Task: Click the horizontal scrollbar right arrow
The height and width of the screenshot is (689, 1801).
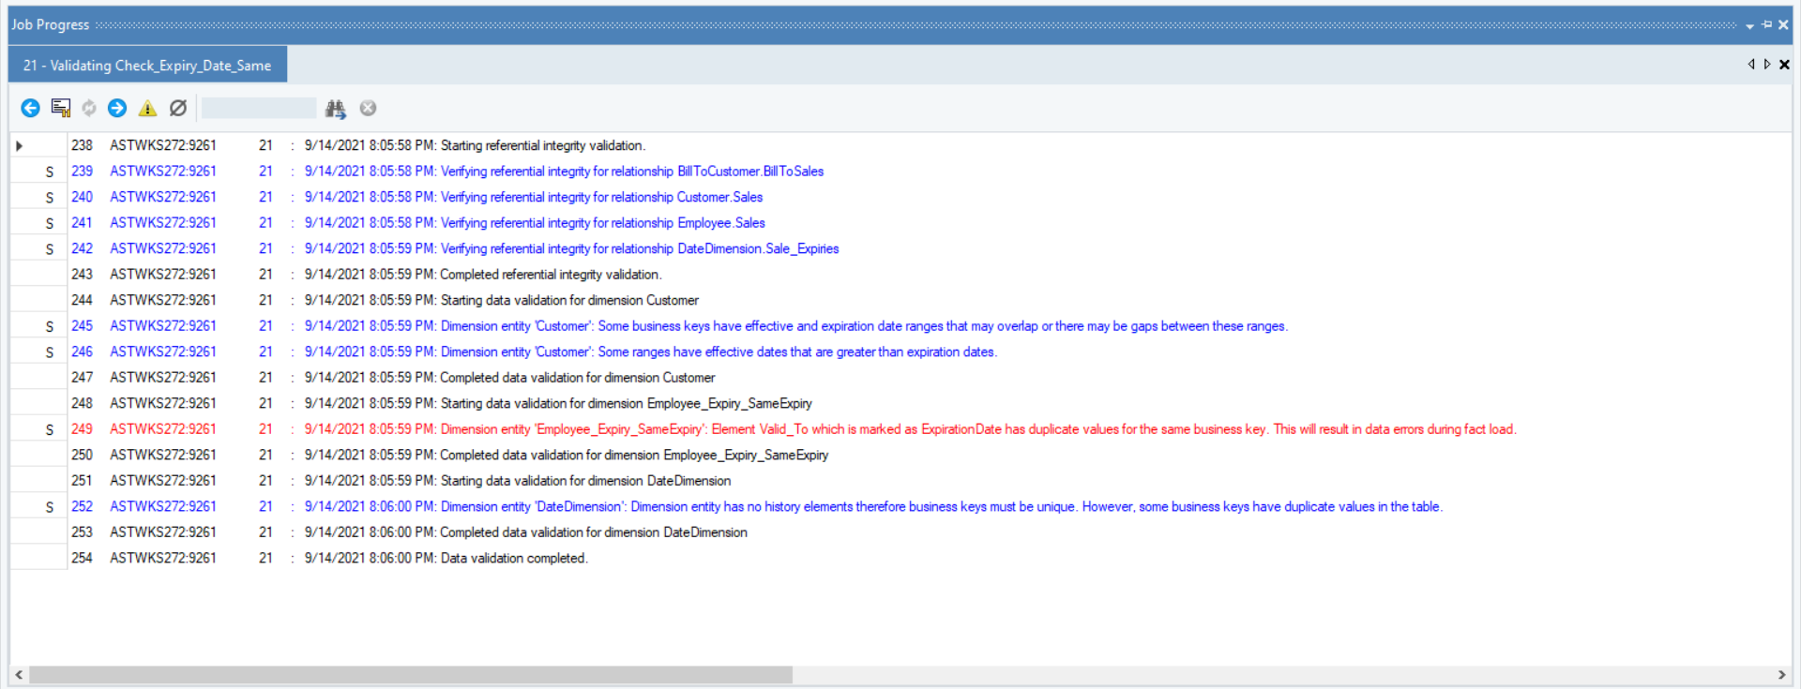Action: pyautogui.click(x=1781, y=675)
